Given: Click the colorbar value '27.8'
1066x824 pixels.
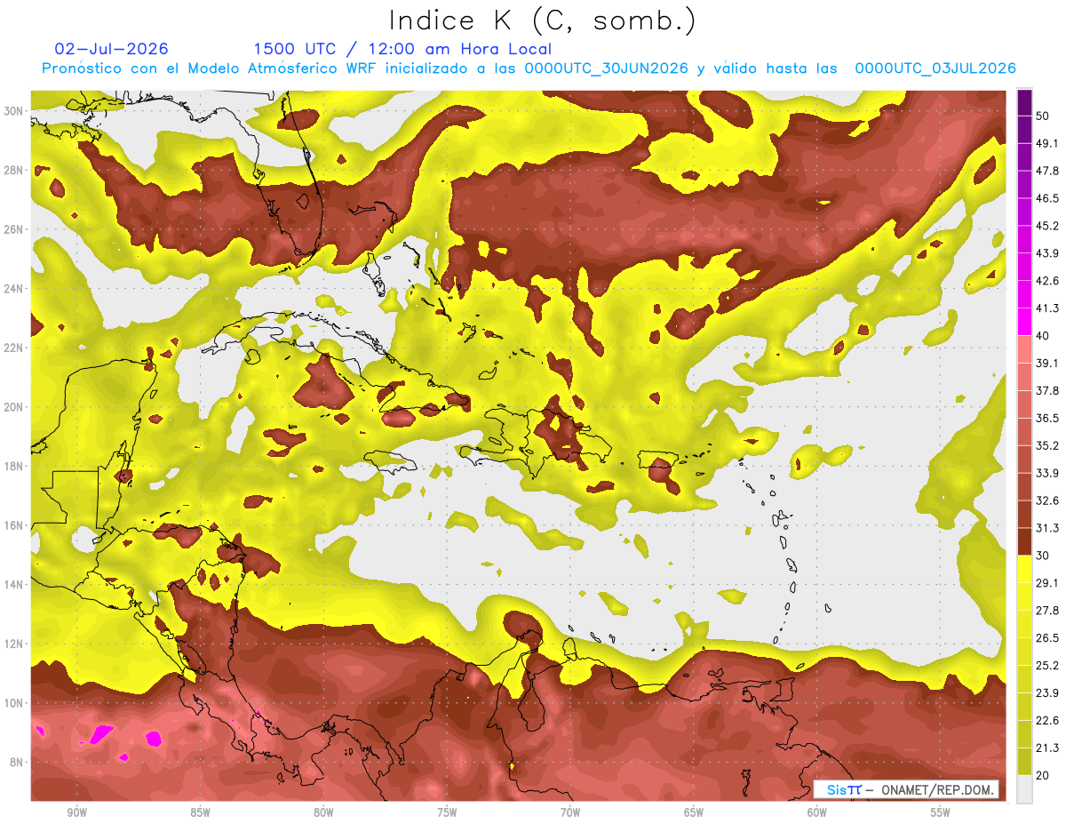Looking at the screenshot, I should (1046, 612).
